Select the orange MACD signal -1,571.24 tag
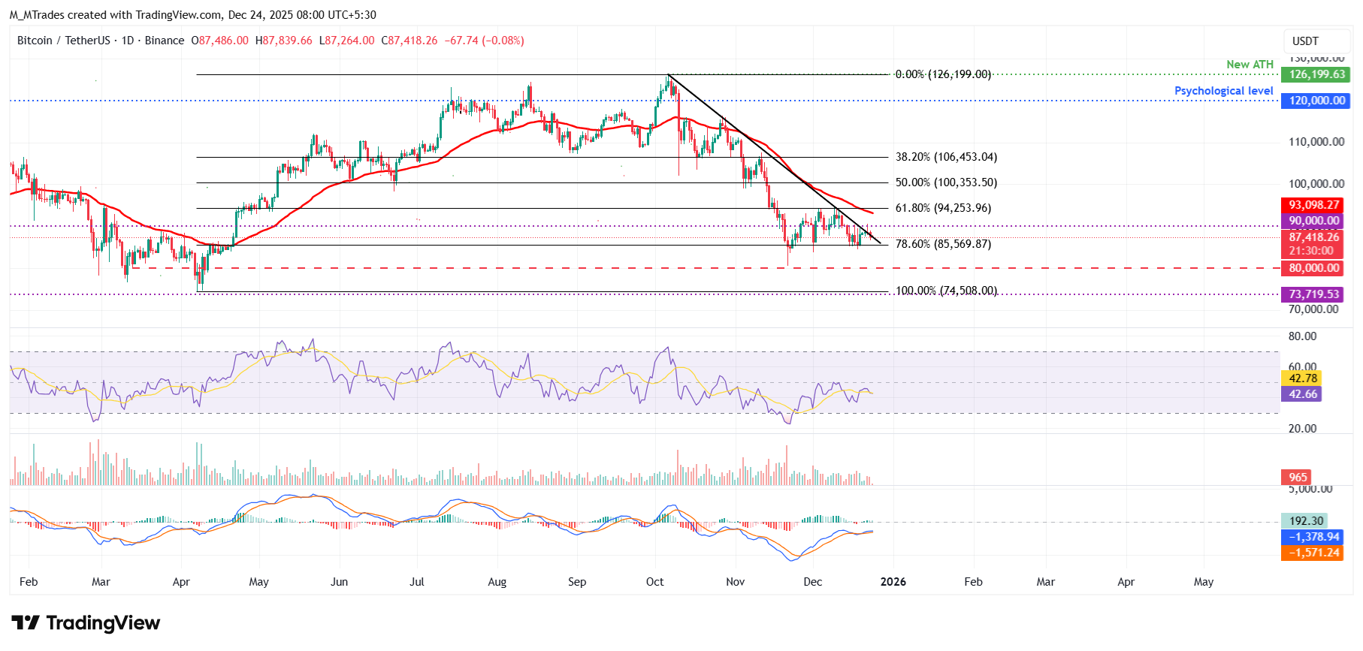 tap(1313, 553)
